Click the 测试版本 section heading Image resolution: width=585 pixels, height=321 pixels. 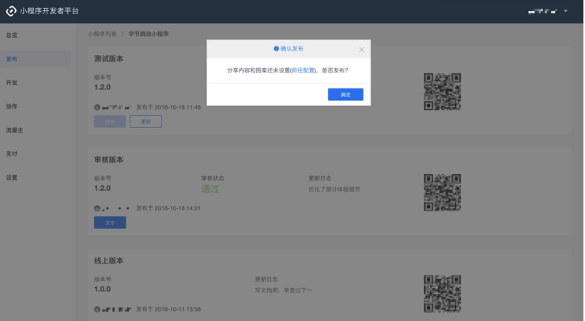(x=108, y=58)
